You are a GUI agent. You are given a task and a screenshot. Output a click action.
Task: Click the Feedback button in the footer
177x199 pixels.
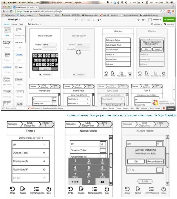pos(171,108)
